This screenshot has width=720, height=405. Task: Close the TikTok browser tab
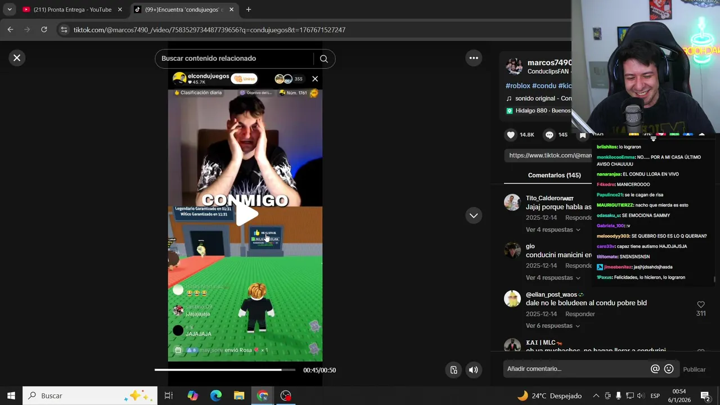click(x=232, y=10)
